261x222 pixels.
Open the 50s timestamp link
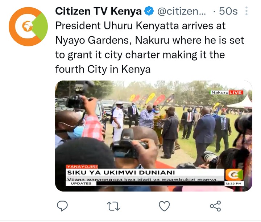[228, 11]
